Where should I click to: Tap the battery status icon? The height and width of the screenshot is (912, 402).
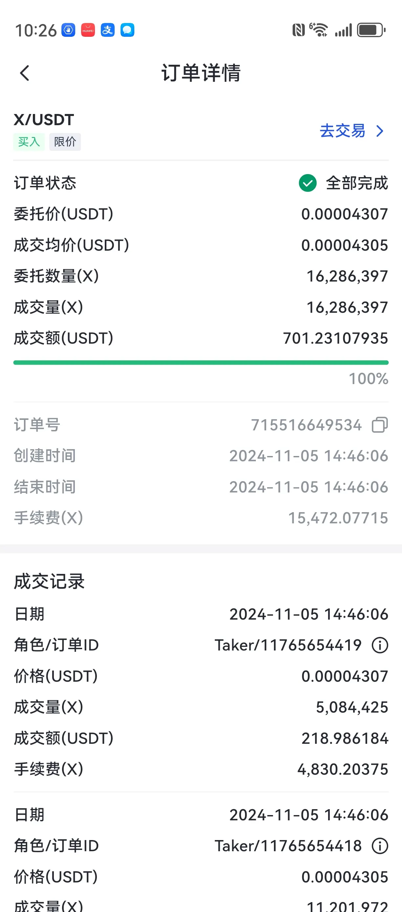click(x=371, y=30)
